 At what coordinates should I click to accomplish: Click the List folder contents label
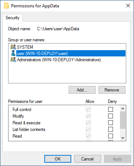coord(29,129)
